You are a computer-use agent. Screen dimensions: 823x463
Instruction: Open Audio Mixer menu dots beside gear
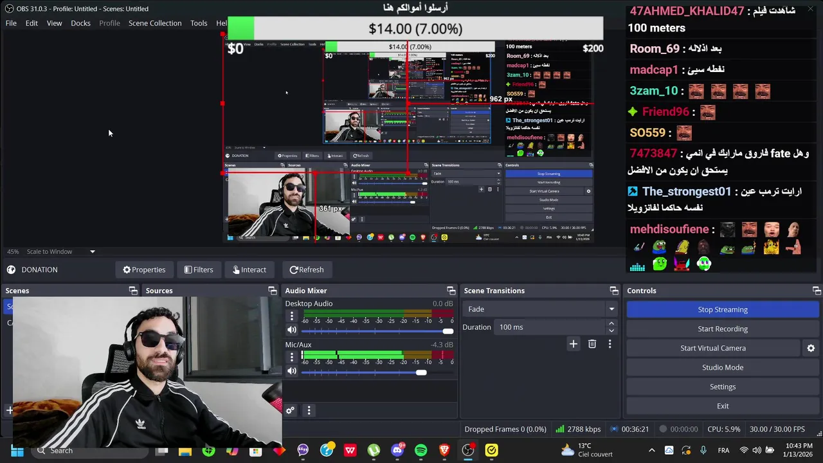pyautogui.click(x=309, y=410)
